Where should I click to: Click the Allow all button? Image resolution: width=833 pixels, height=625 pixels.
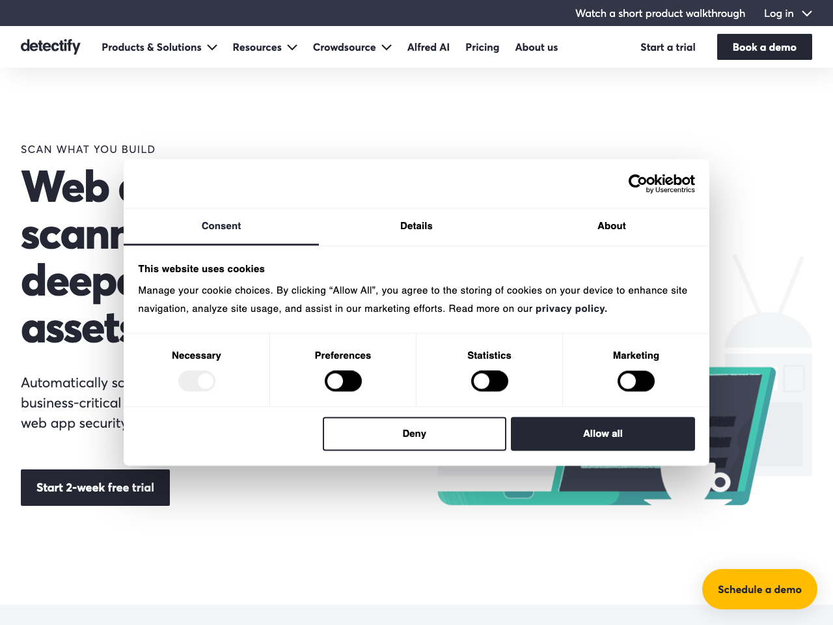click(x=603, y=434)
